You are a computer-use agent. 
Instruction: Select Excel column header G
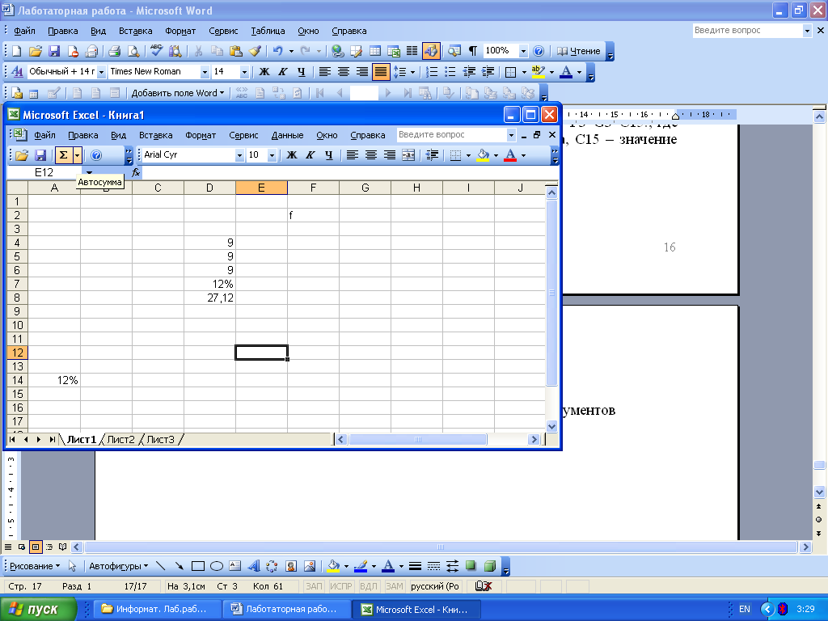pyautogui.click(x=365, y=188)
